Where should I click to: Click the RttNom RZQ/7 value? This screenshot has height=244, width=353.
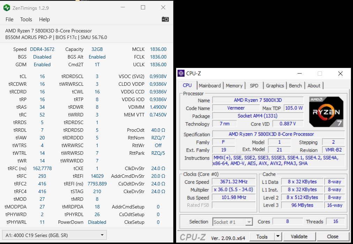click(x=158, y=138)
